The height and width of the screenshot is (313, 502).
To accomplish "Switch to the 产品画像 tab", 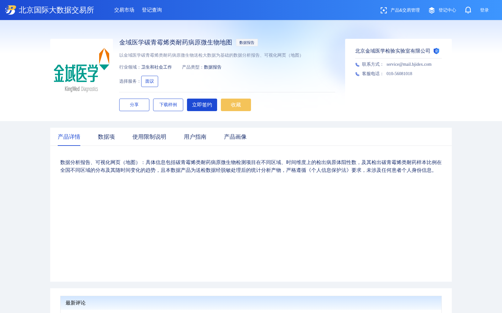I will [235, 137].
